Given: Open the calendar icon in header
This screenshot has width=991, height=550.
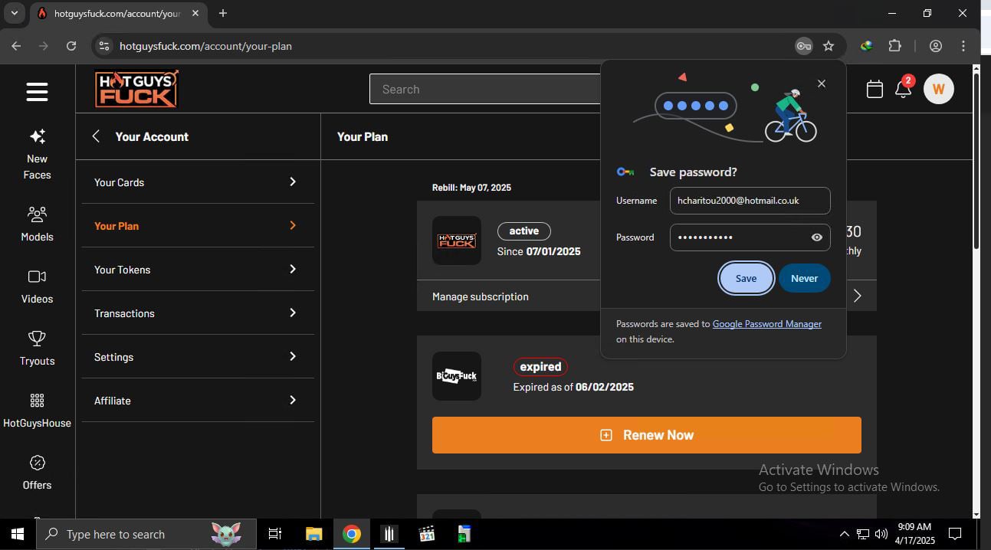Looking at the screenshot, I should pyautogui.click(x=875, y=90).
